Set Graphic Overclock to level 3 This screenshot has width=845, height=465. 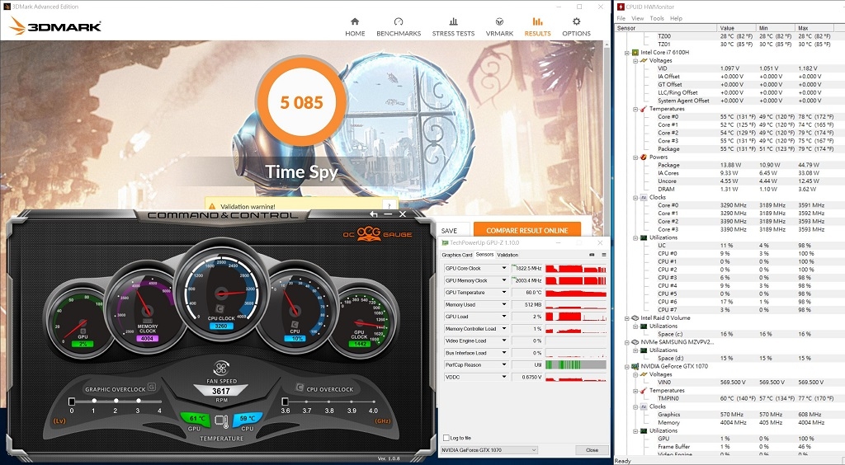click(x=138, y=401)
